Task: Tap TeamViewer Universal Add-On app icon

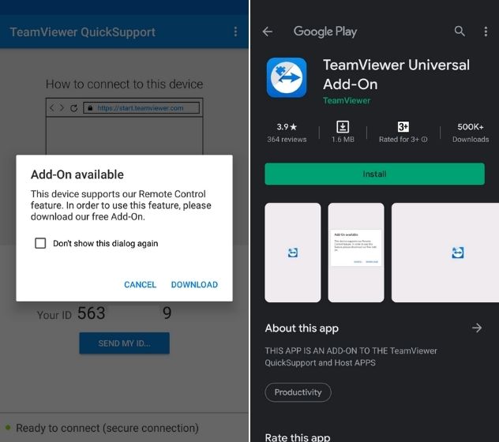Action: tap(287, 77)
